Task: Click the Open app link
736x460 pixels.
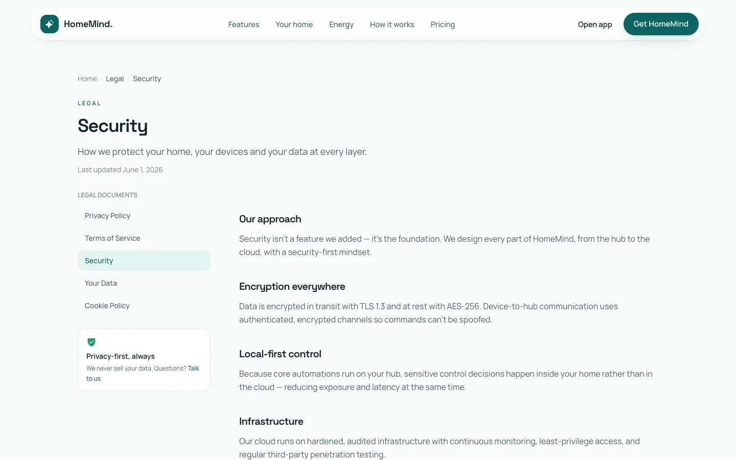Action: tap(595, 25)
